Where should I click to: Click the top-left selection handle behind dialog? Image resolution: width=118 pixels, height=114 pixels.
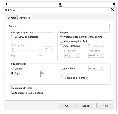(x=7, y=4)
